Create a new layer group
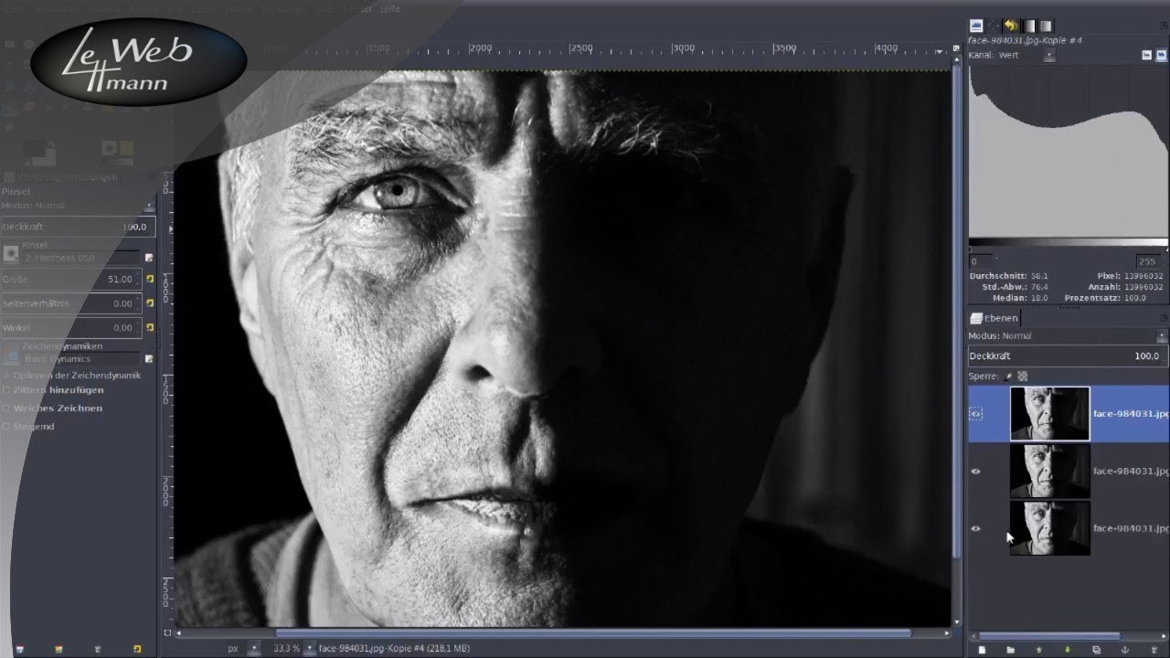This screenshot has height=658, width=1170. coord(1010,649)
